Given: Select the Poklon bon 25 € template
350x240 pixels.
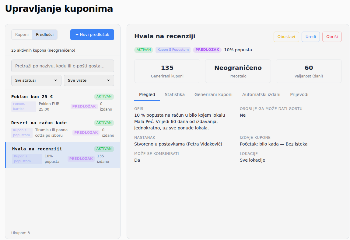Looking at the screenshot, I should pyautogui.click(x=63, y=103).
